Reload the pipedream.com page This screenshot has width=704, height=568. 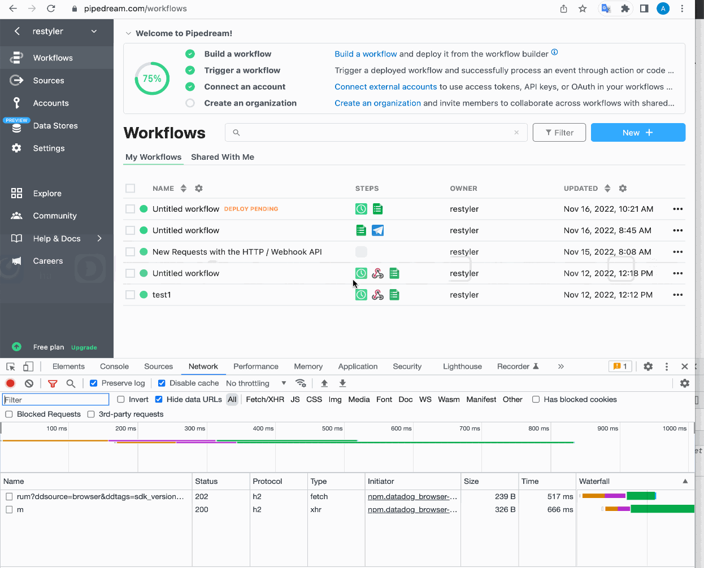(x=51, y=8)
